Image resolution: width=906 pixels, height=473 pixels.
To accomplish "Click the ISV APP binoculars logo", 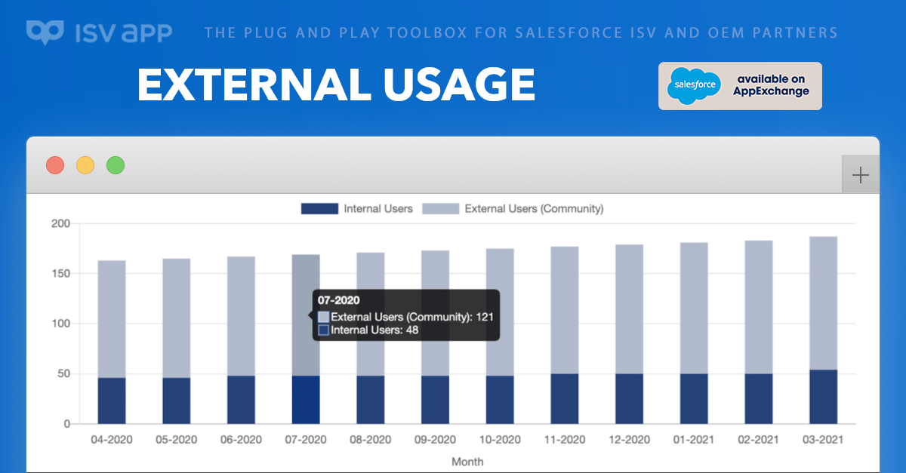I will pyautogui.click(x=45, y=30).
